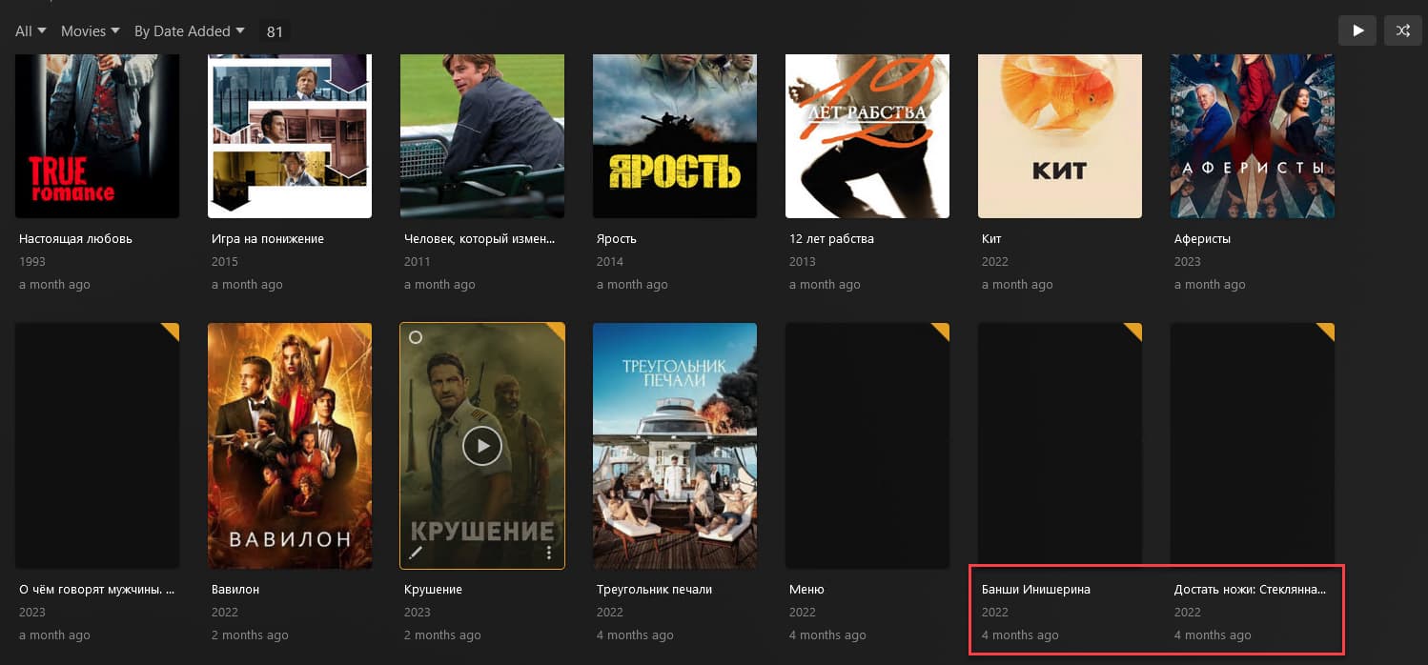1428x665 pixels.
Task: Shuffle the library with shuffle icon
Action: point(1402,30)
